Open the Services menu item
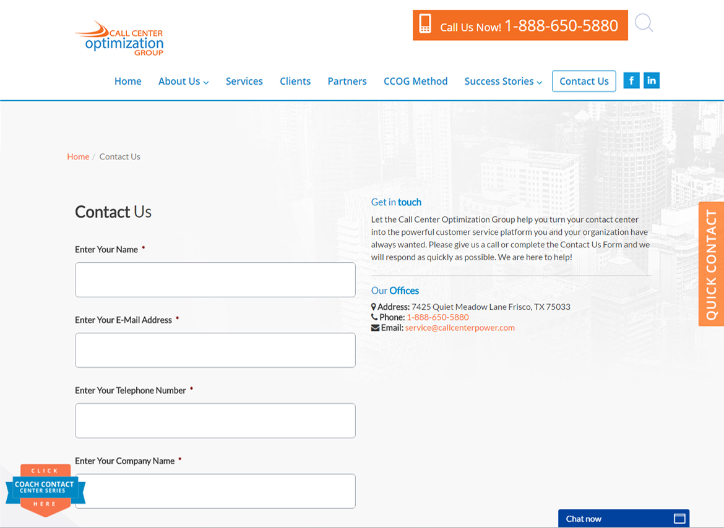The width and height of the screenshot is (724, 528). pyautogui.click(x=244, y=81)
